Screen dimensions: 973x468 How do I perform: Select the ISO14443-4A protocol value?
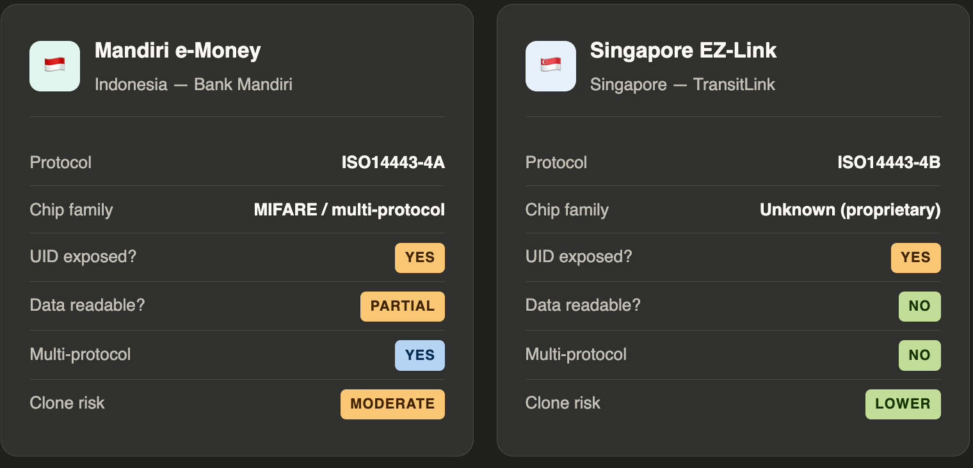click(393, 162)
